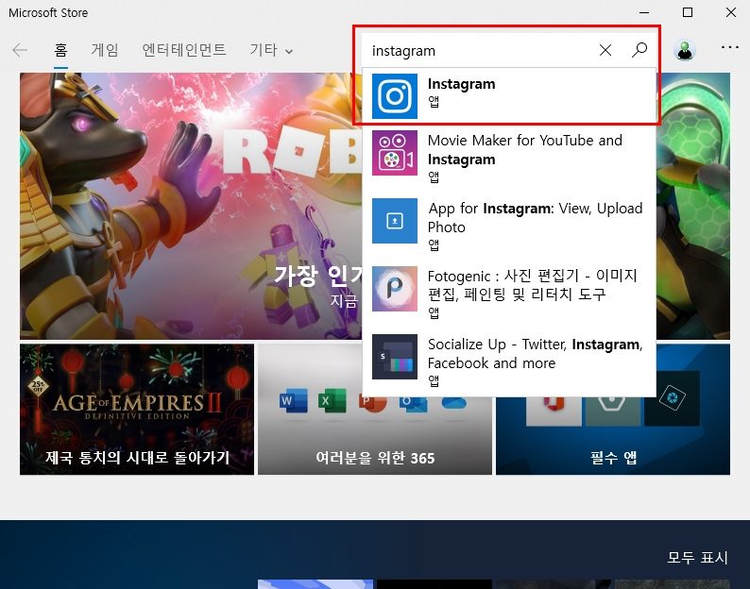Clear the search text with X icon
Image resolution: width=750 pixels, height=589 pixels.
click(x=605, y=50)
